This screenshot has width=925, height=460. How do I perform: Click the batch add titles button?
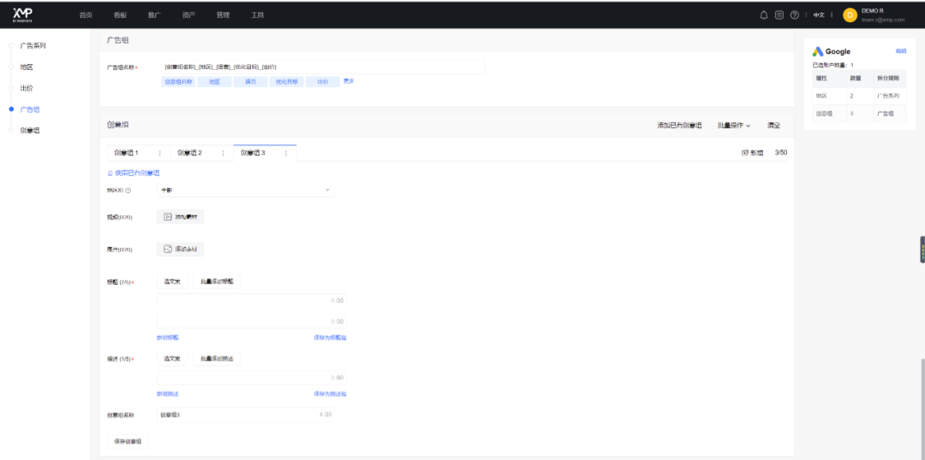(217, 281)
